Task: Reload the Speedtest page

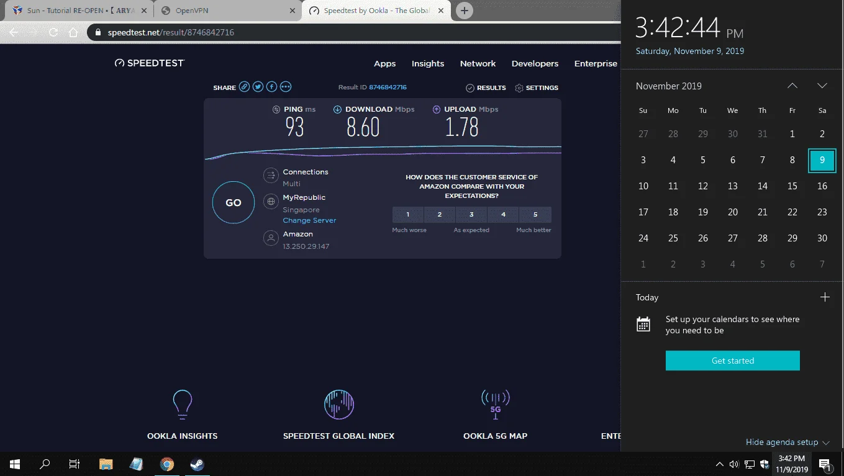Action: coord(53,32)
